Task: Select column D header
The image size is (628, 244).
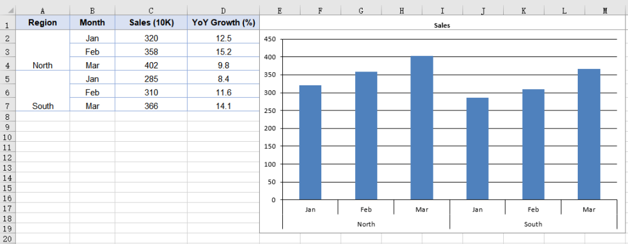Action: (x=223, y=11)
